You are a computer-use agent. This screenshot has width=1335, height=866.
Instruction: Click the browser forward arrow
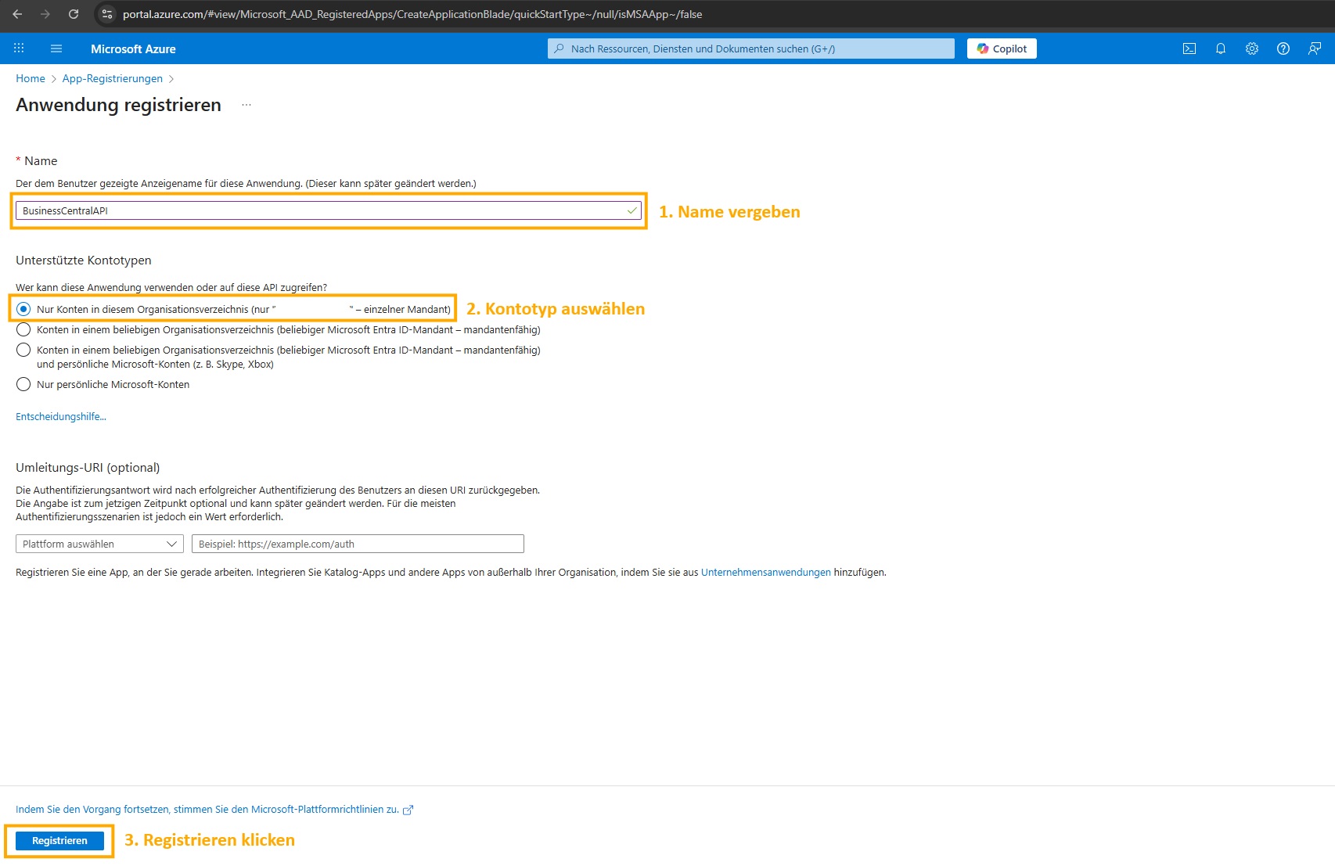pyautogui.click(x=45, y=14)
